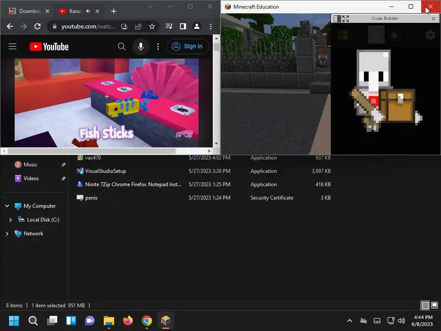Click the forward navigation arrow in Chrome
Image resolution: width=441 pixels, height=331 pixels.
click(24, 26)
